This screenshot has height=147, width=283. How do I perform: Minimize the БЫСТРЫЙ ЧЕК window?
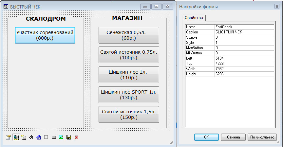(145, 7)
